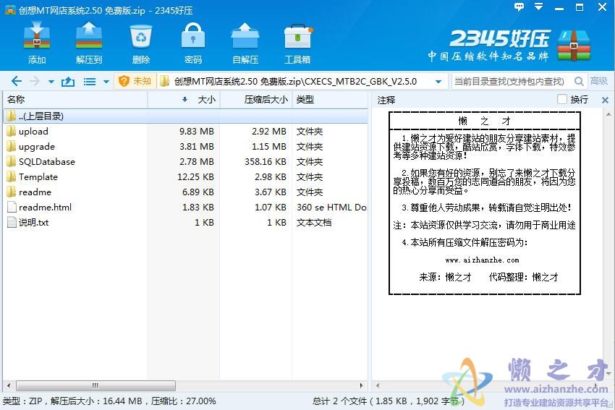Select the upgrade folder row
The image size is (615, 410).
(186, 146)
